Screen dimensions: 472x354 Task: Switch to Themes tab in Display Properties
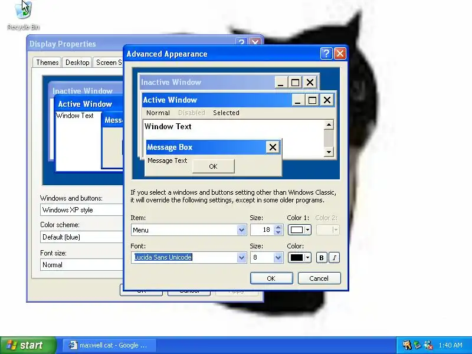pos(47,63)
